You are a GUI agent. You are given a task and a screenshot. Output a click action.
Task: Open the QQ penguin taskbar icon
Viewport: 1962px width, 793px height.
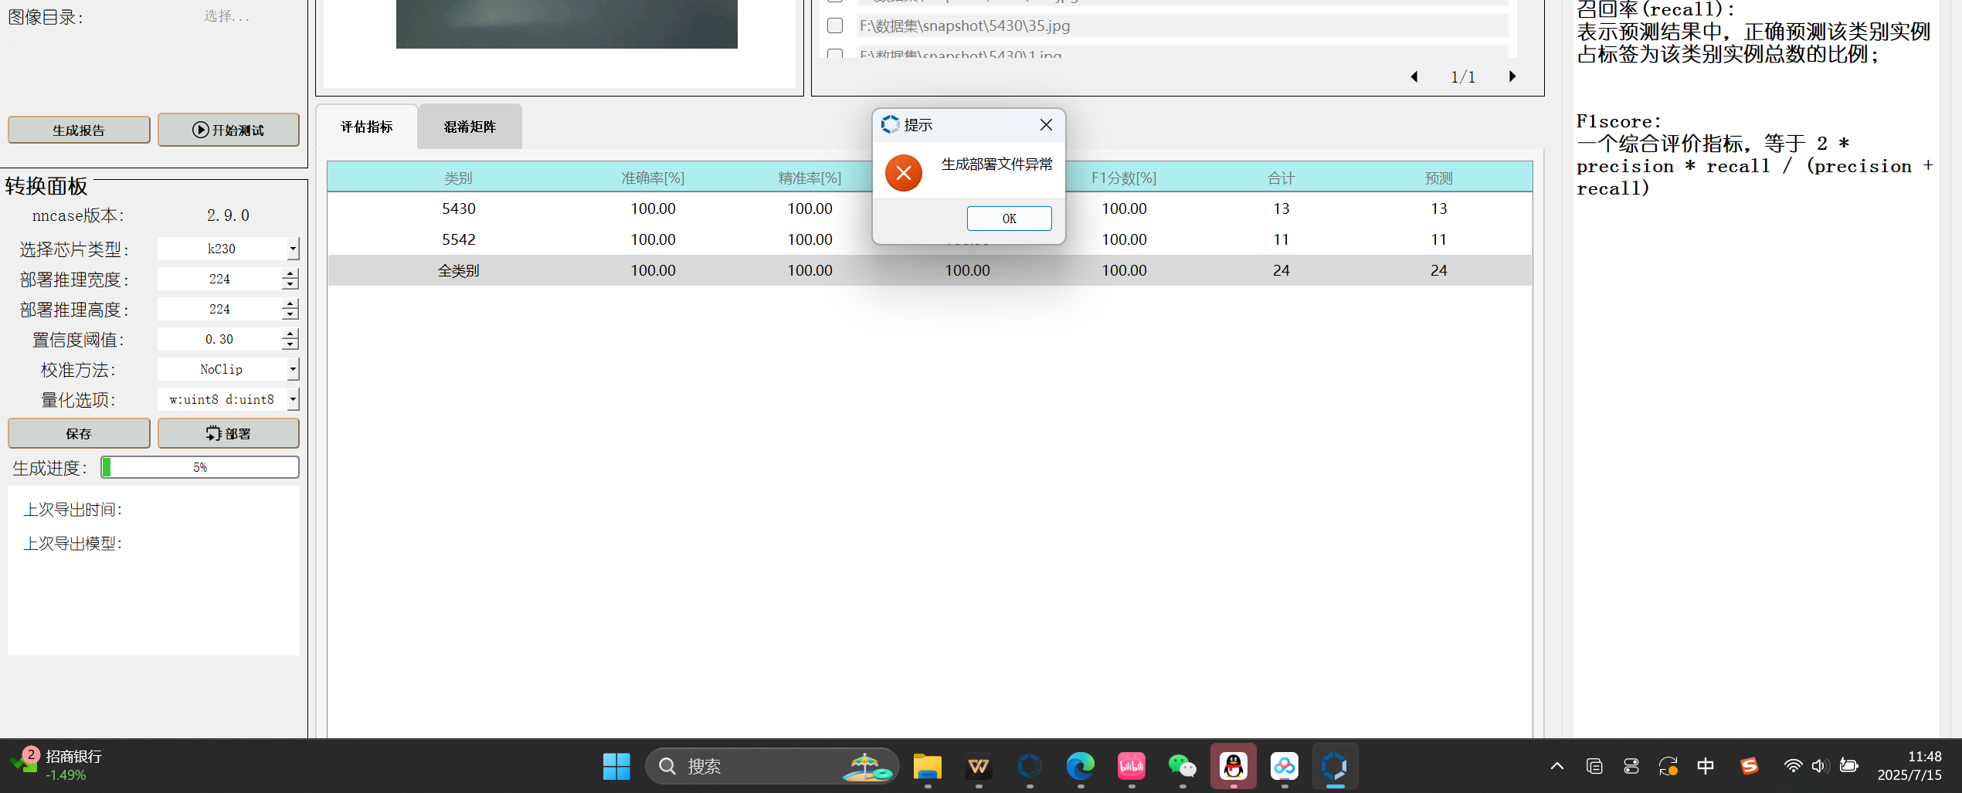click(1234, 766)
